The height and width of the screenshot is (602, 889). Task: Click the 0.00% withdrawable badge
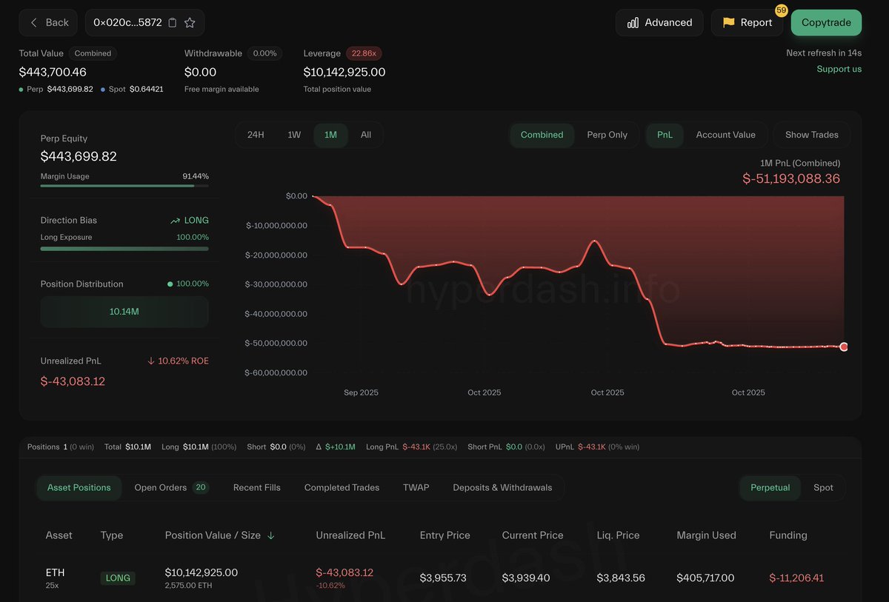(x=264, y=53)
